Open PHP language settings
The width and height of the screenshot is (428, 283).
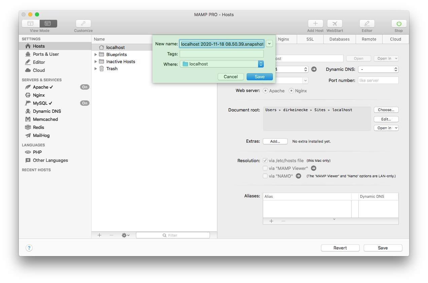(37, 152)
